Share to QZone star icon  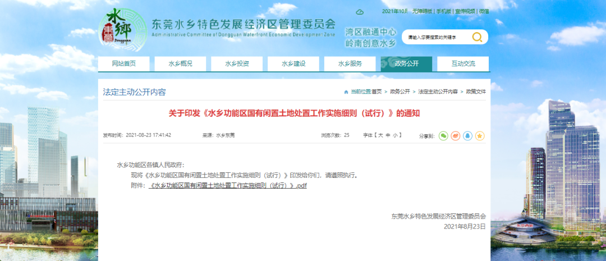(480, 136)
